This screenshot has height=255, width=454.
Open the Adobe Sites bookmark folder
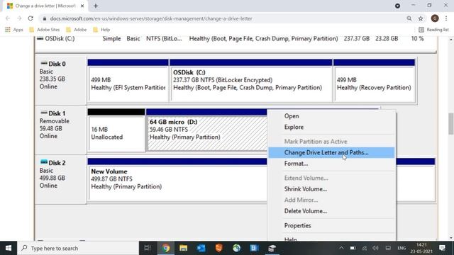44,30
